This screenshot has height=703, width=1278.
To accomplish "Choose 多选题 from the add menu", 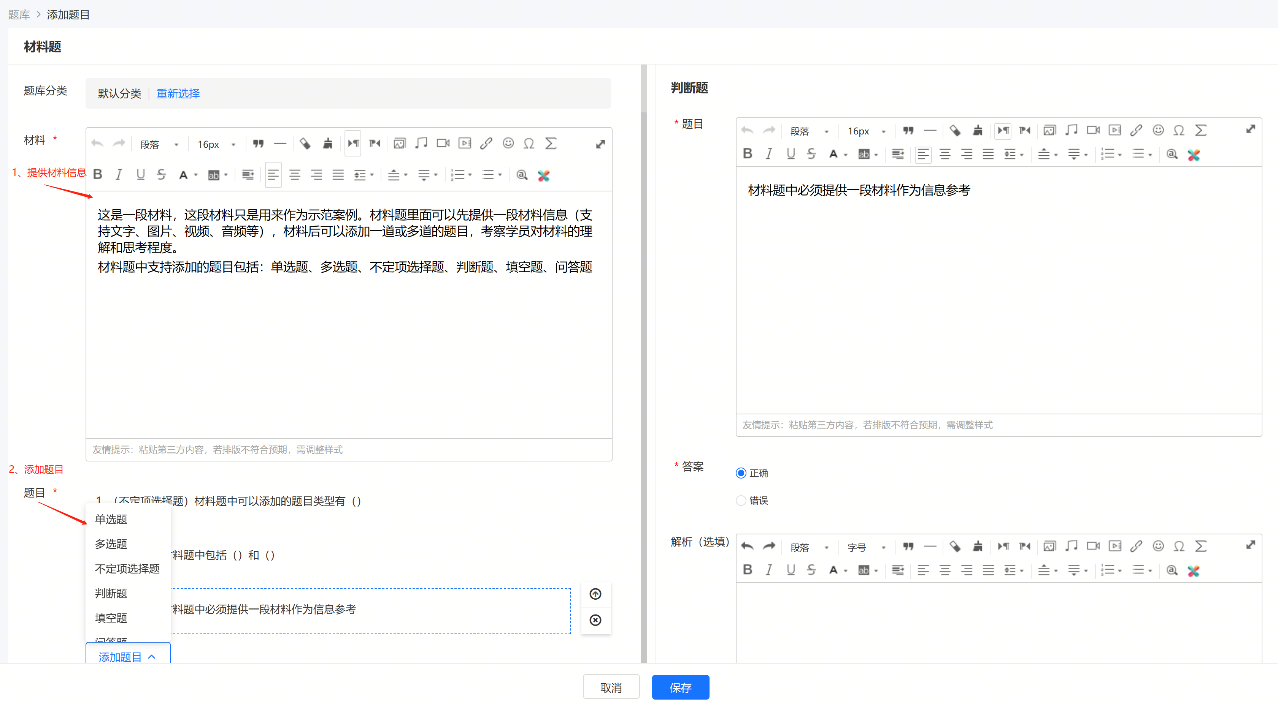I will (x=111, y=544).
